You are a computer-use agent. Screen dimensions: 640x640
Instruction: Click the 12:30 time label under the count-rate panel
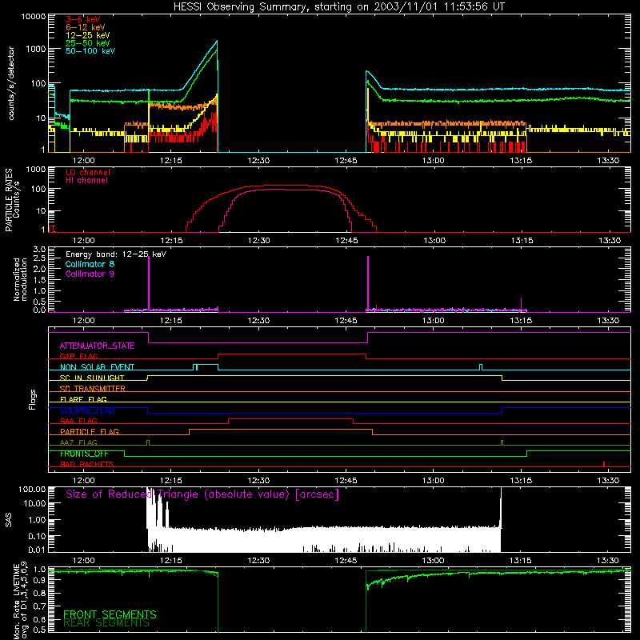258,161
